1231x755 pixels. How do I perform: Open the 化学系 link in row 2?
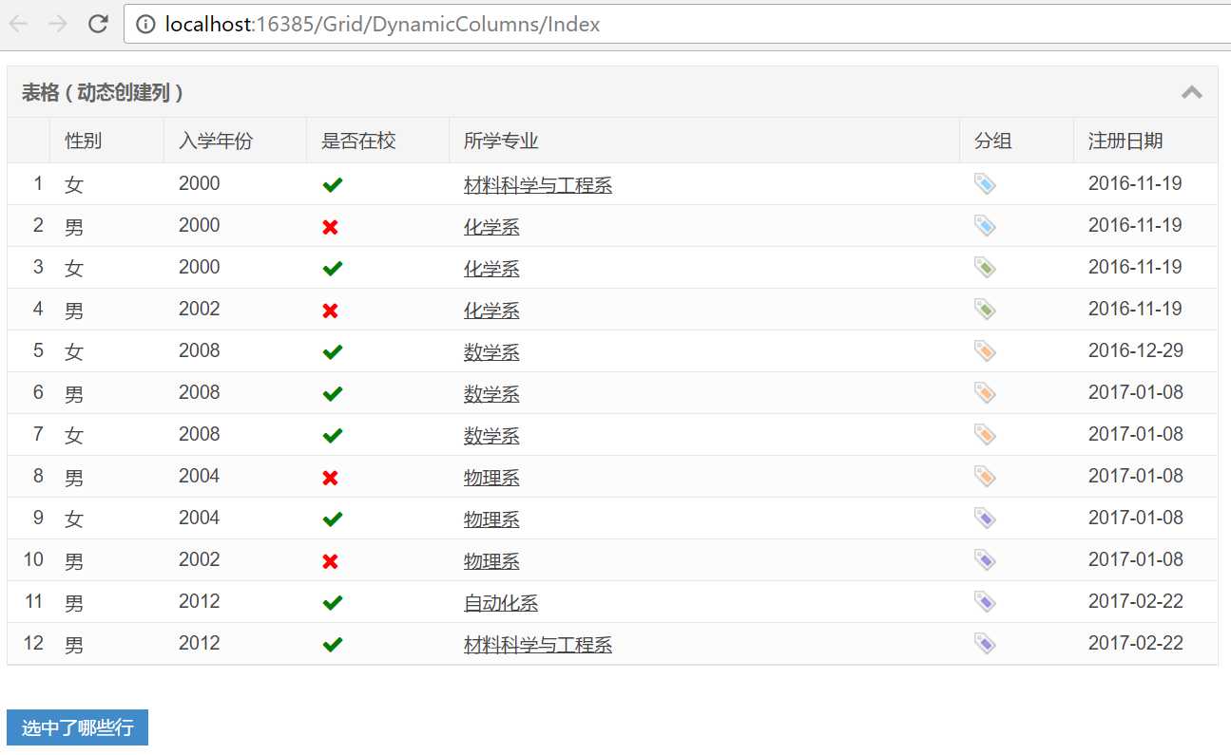pos(491,227)
